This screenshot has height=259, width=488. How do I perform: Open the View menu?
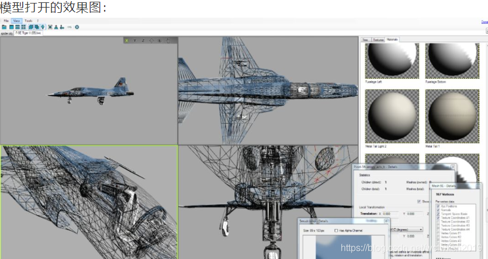coord(16,21)
